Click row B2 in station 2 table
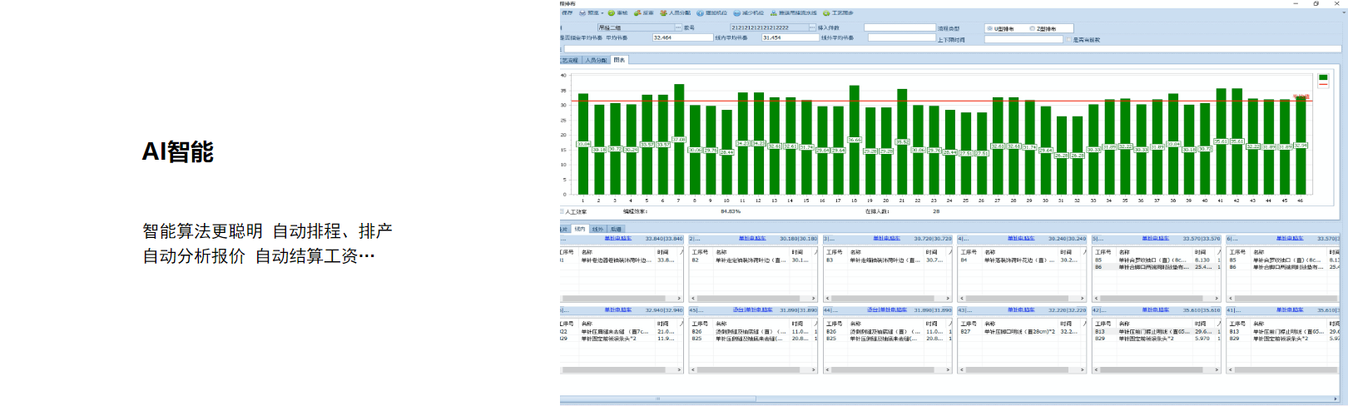The width and height of the screenshot is (1348, 406). (753, 260)
